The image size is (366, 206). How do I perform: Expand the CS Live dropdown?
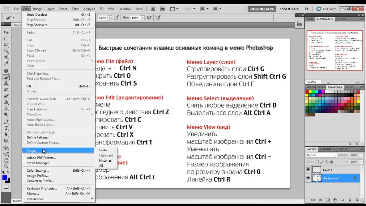click(x=327, y=9)
